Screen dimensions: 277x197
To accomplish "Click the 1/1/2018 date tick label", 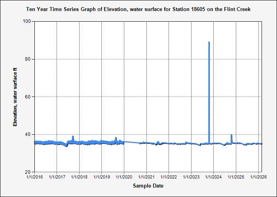I will [79, 178].
